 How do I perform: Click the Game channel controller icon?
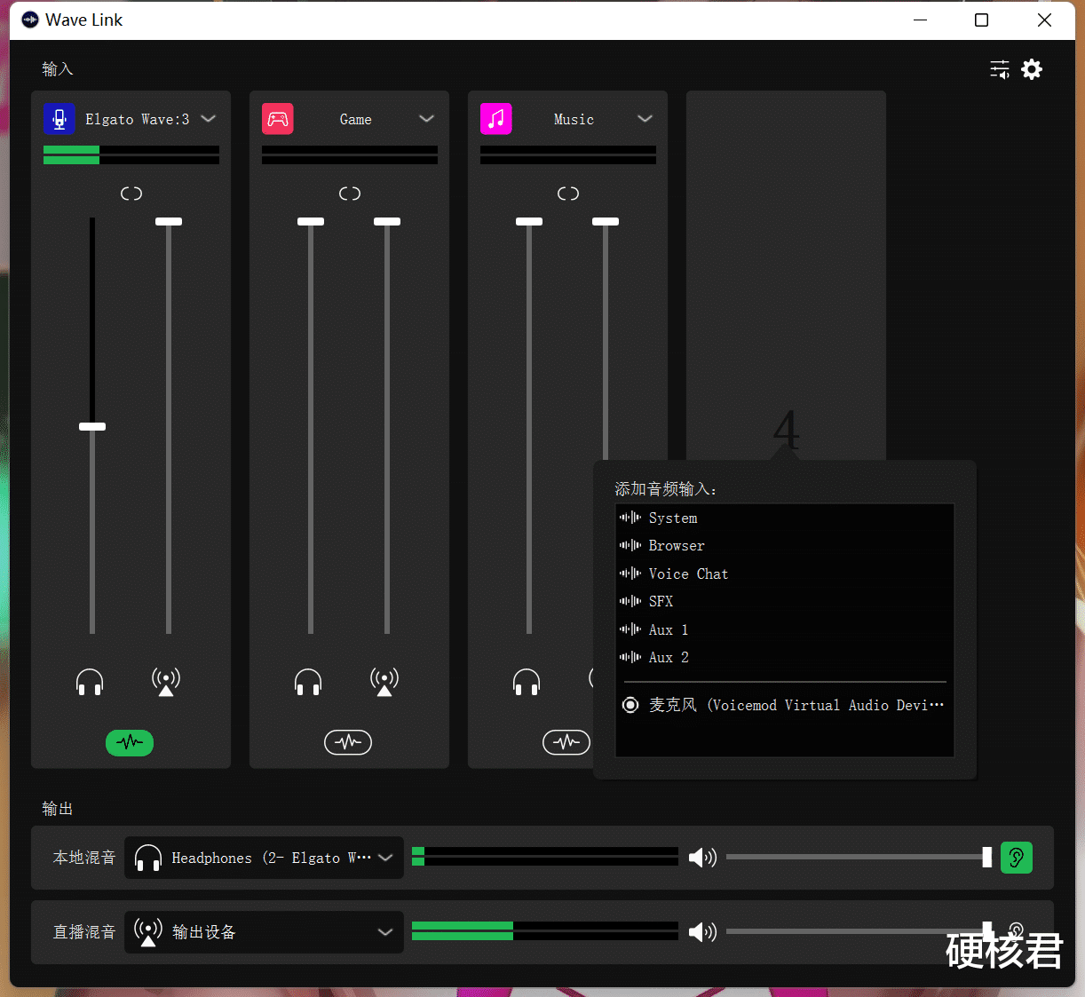(278, 118)
